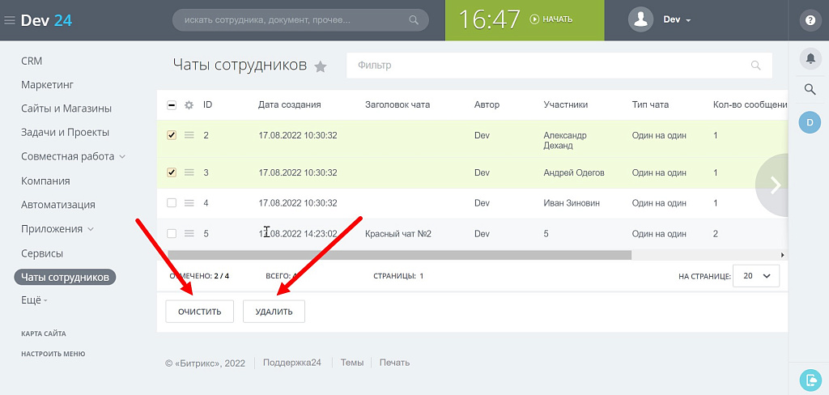Toggle the select-all checkbox in table header
Viewport: 829px width, 395px height.
coord(172,104)
